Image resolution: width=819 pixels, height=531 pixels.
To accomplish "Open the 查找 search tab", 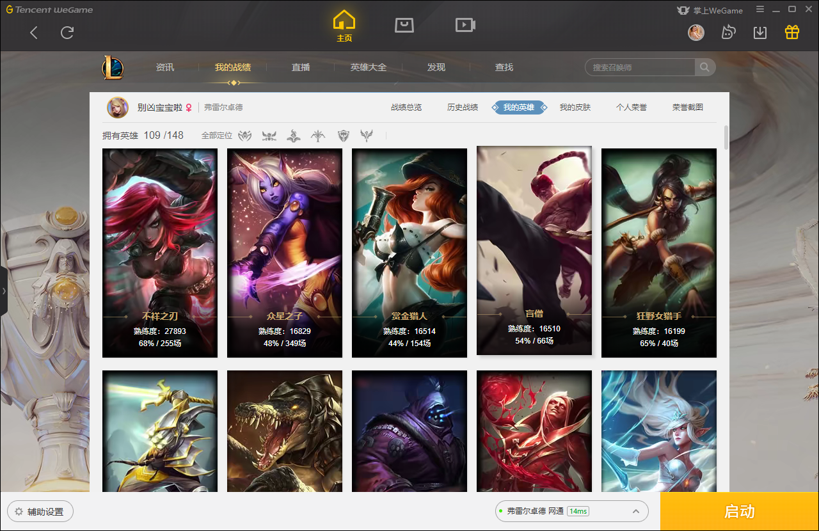I will pyautogui.click(x=504, y=67).
